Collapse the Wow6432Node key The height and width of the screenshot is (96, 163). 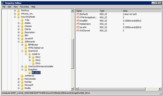point(15,17)
